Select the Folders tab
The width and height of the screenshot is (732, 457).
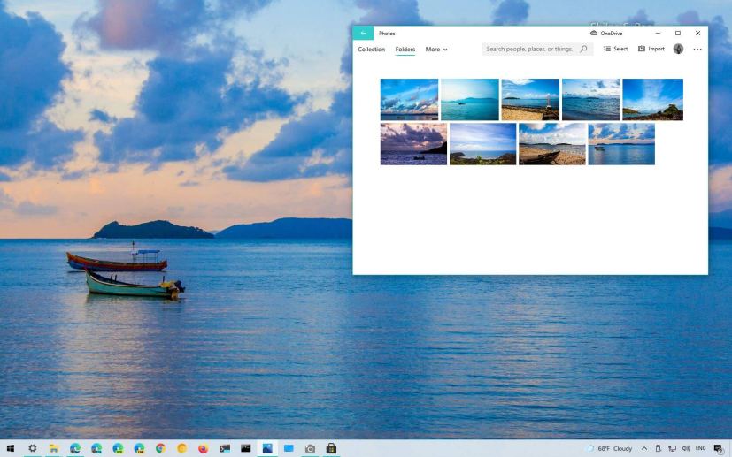point(405,50)
